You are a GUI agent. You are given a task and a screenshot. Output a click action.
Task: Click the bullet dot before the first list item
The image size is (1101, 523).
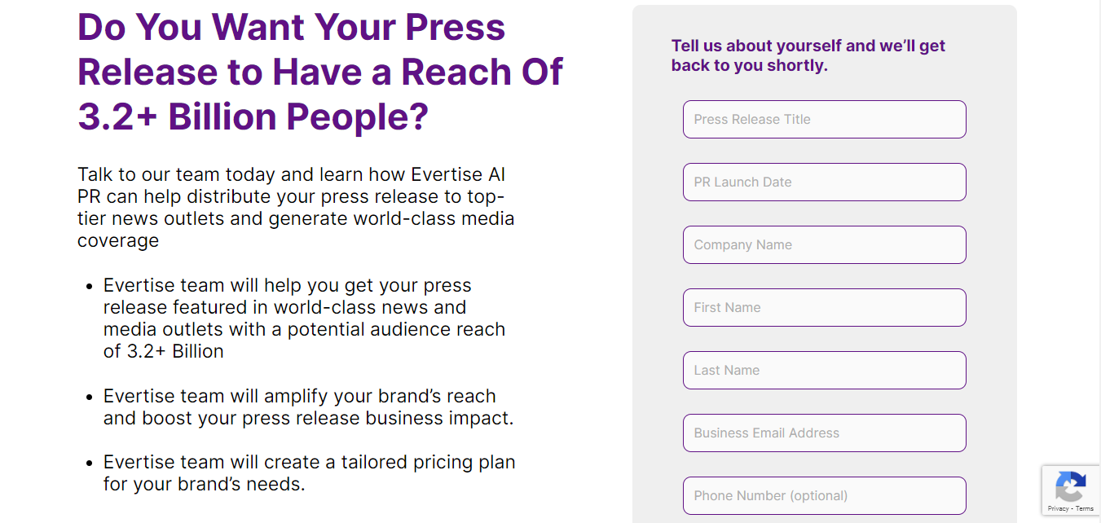[x=90, y=287]
